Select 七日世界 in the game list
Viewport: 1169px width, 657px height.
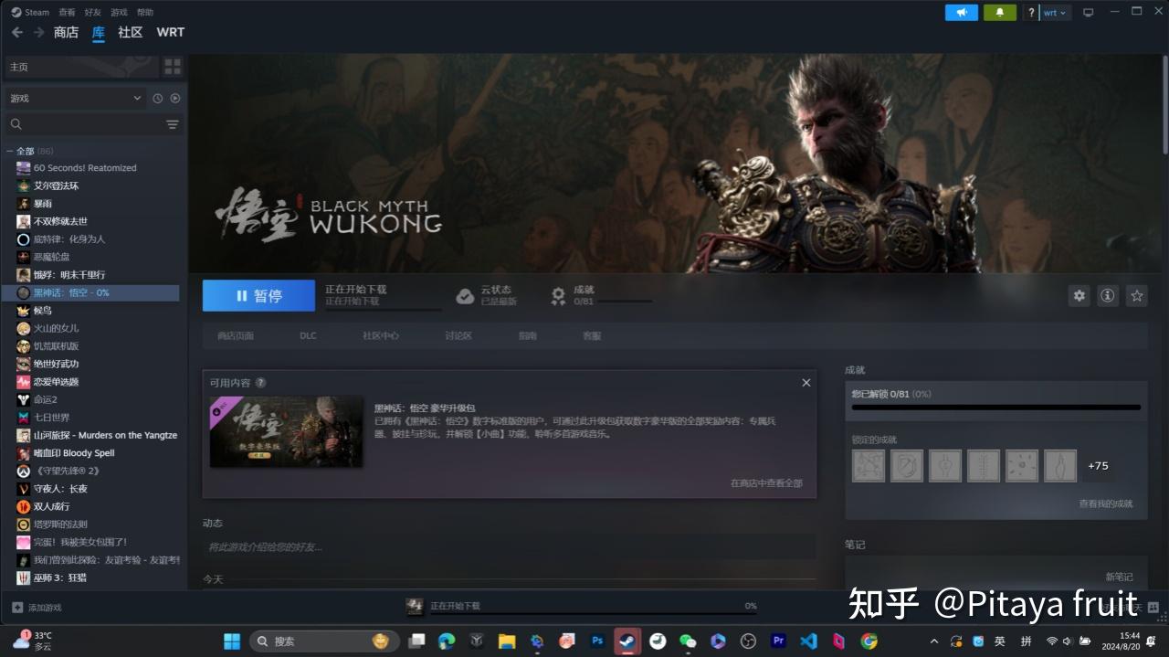click(x=51, y=418)
